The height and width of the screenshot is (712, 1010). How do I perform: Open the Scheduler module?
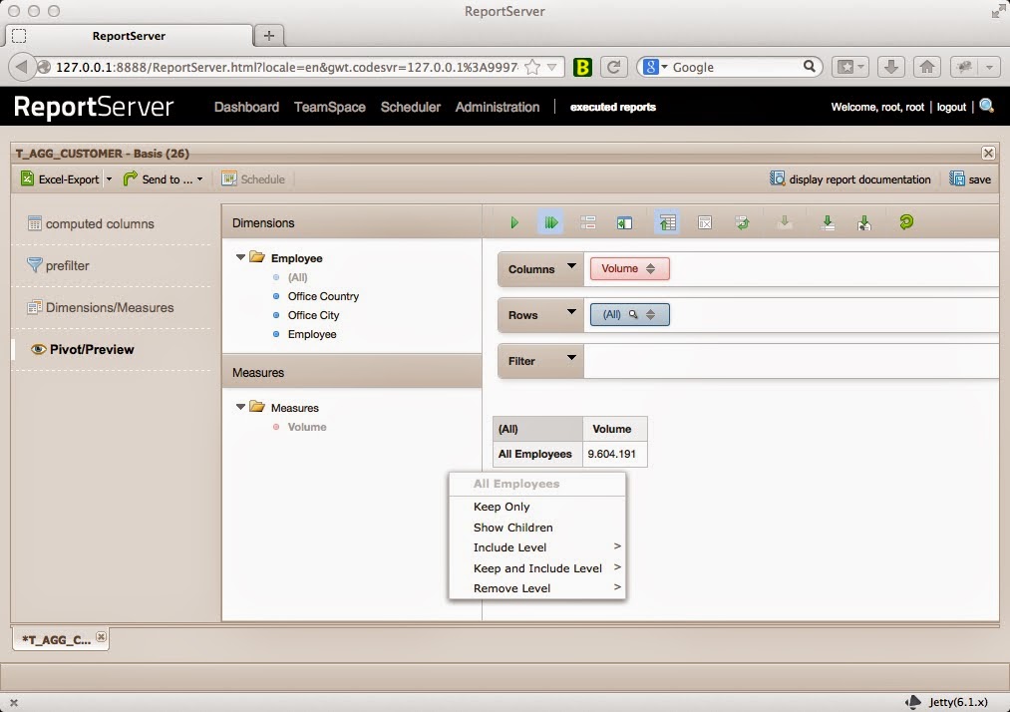click(x=411, y=107)
